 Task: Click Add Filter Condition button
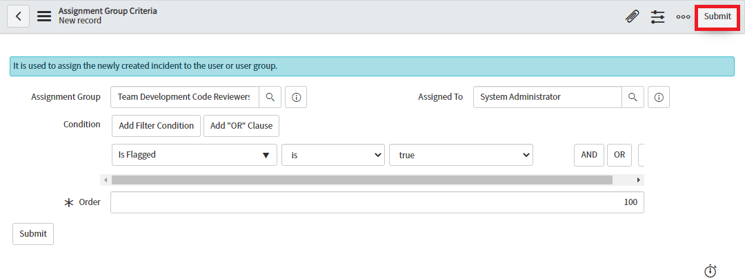click(156, 126)
